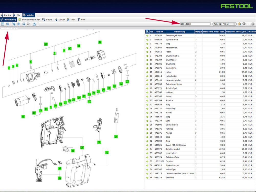256x192 pixels.
Task: Go to next search result arrow
Action: (253, 24)
